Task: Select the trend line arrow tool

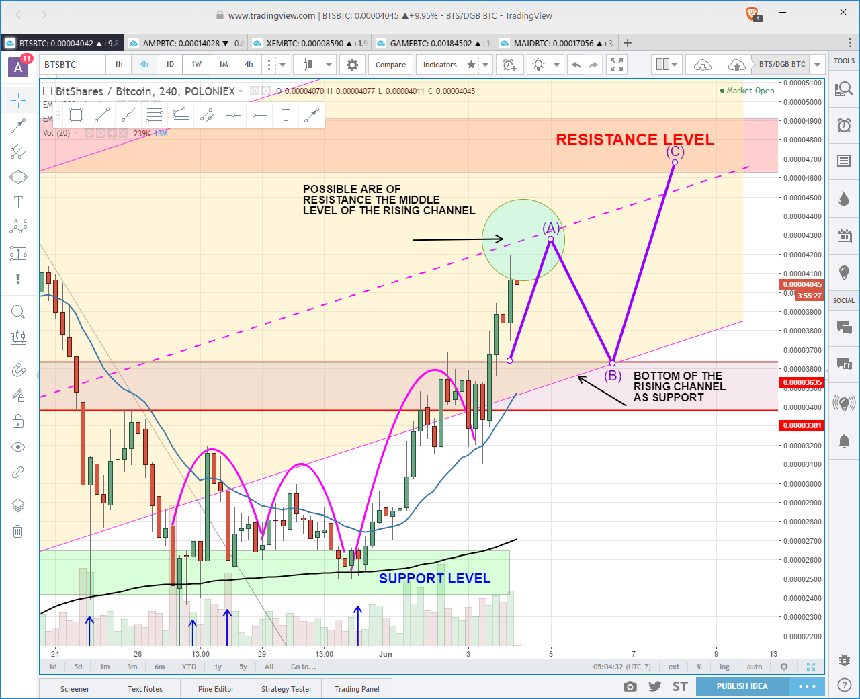Action: point(18,126)
